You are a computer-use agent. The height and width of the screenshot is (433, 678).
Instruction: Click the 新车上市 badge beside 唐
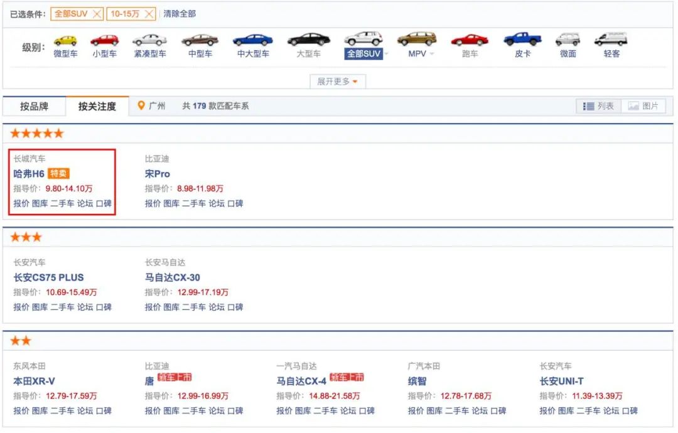174,377
